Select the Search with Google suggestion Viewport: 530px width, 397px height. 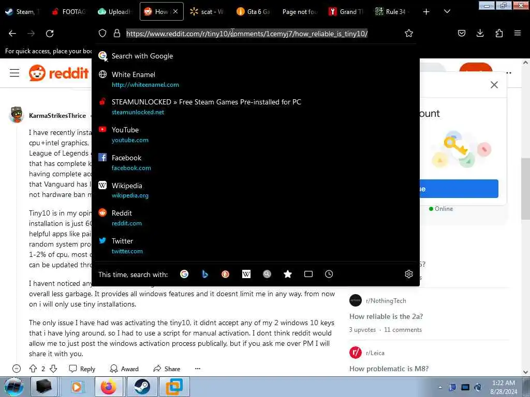pyautogui.click(x=256, y=56)
